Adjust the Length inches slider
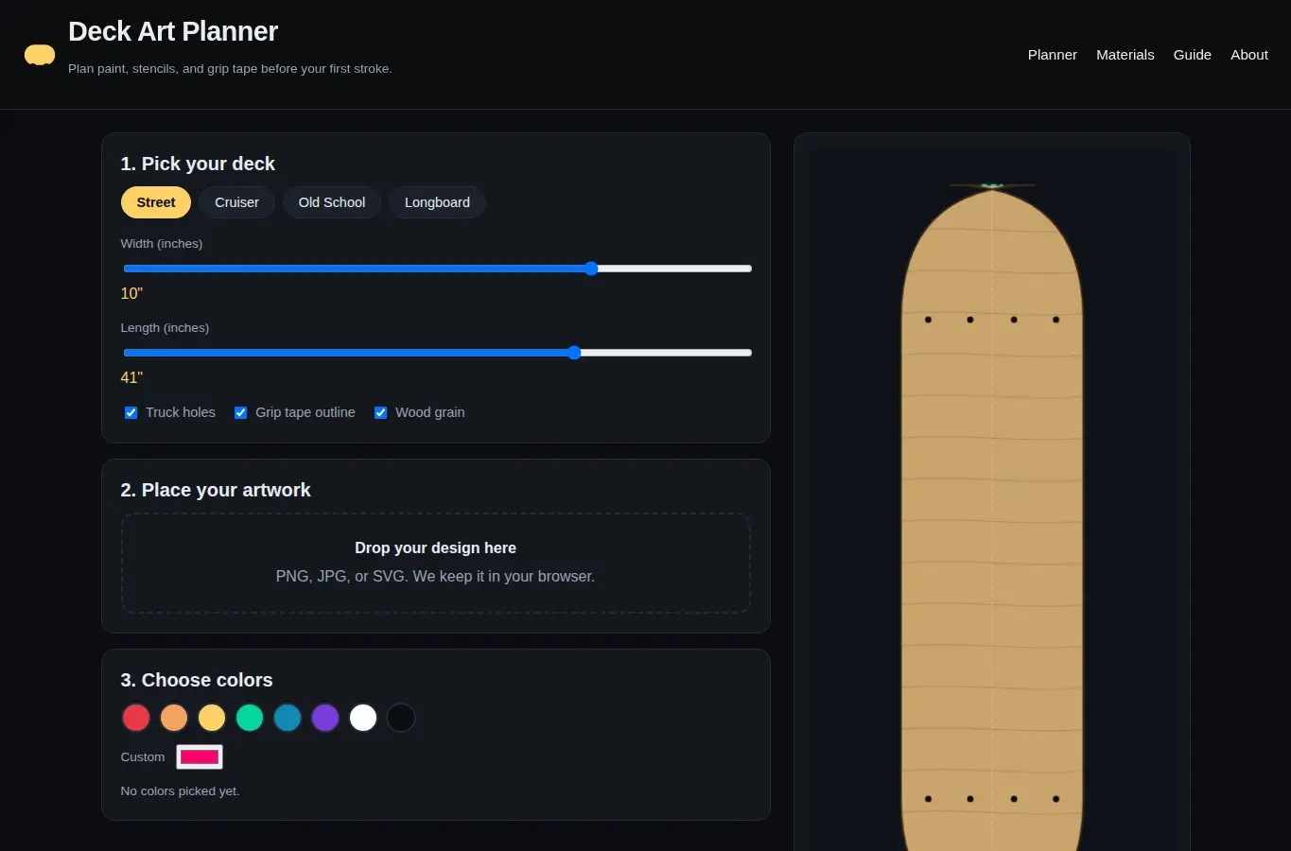This screenshot has height=851, width=1291. tap(437, 353)
